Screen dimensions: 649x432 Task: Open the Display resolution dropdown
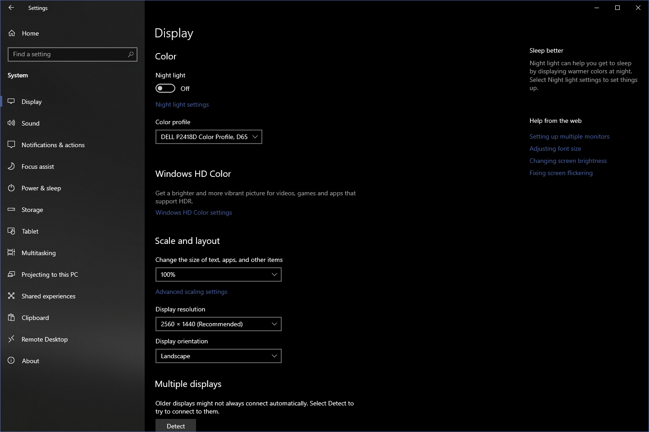pos(219,324)
